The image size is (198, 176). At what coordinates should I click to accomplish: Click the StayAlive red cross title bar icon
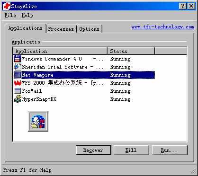pyautogui.click(x=7, y=6)
